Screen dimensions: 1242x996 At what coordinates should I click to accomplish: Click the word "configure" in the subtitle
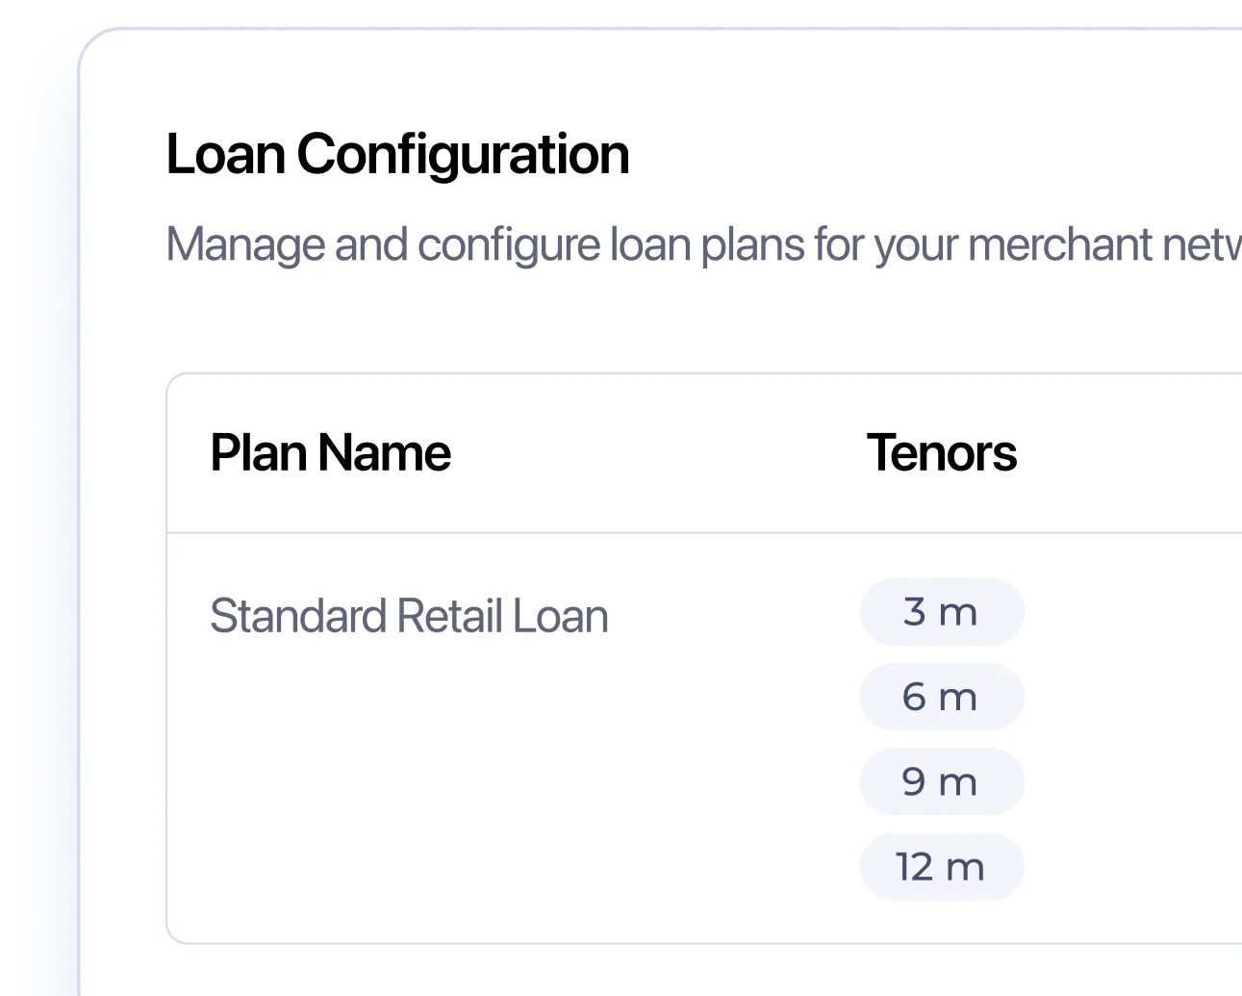tap(509, 244)
